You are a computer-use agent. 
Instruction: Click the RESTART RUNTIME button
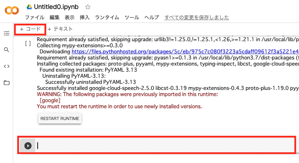[60, 119]
